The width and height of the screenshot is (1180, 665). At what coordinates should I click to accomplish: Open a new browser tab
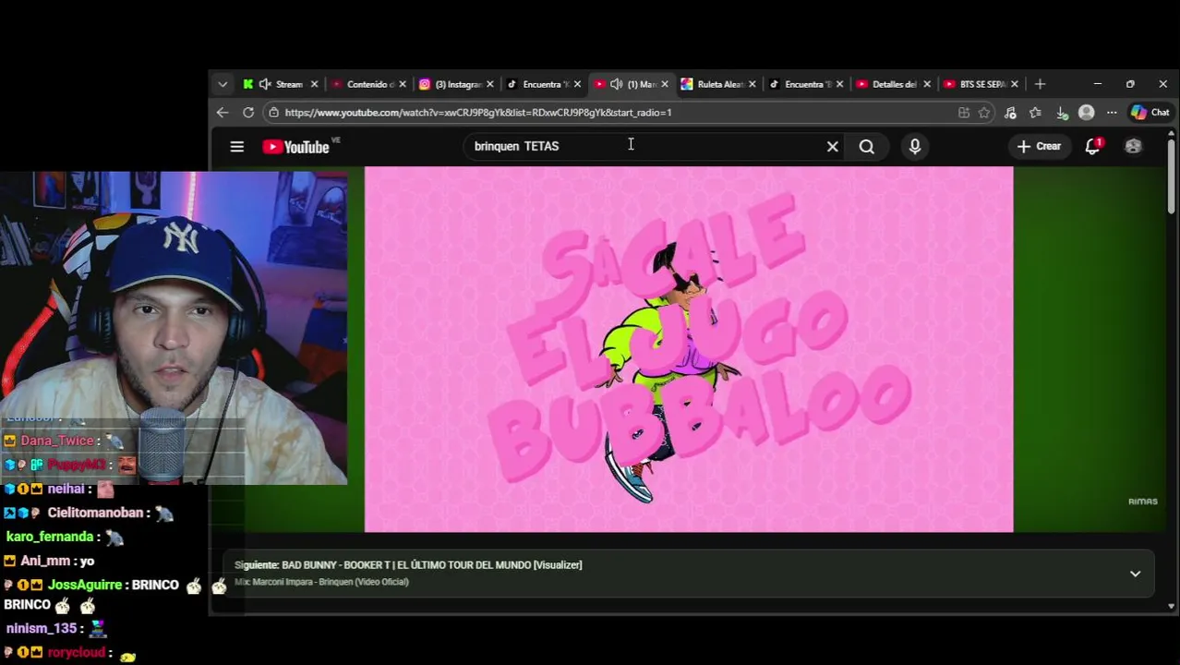pyautogui.click(x=1040, y=84)
